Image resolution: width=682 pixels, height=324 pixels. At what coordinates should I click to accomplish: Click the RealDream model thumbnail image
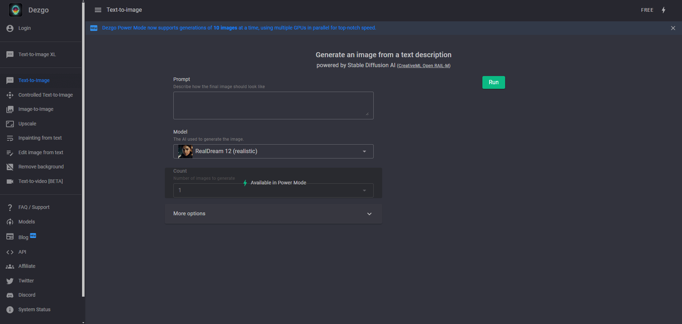185,151
